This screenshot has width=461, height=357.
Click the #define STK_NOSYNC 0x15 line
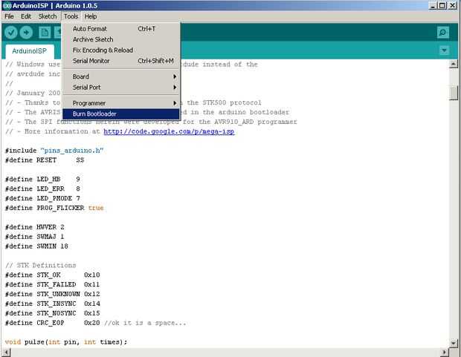coord(52,313)
